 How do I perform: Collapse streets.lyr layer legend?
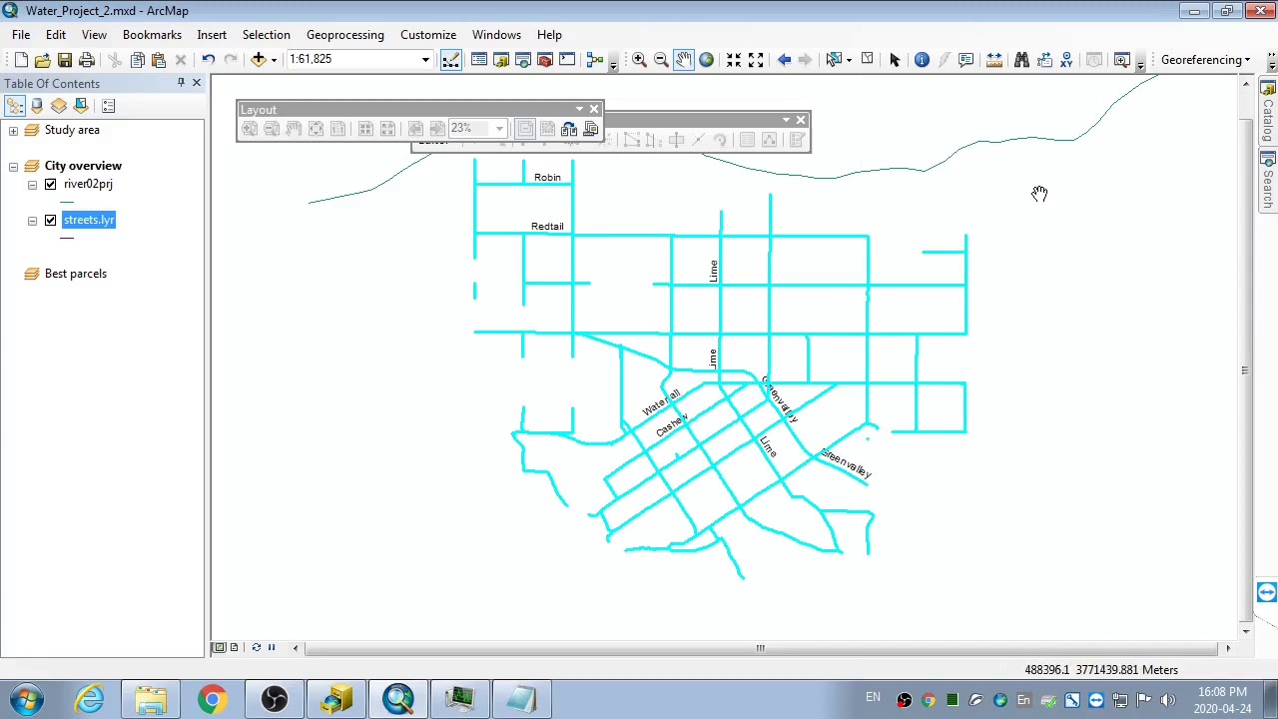point(32,220)
